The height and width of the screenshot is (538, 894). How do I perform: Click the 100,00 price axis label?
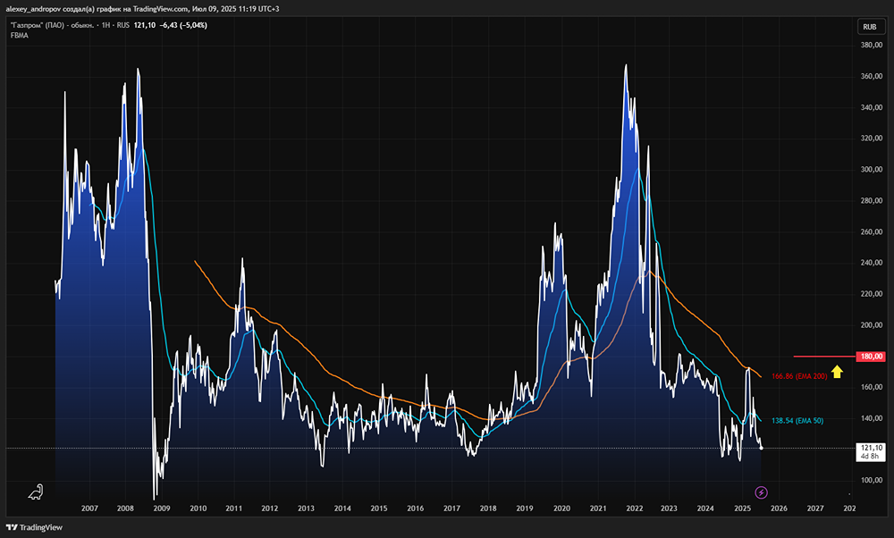click(x=871, y=481)
